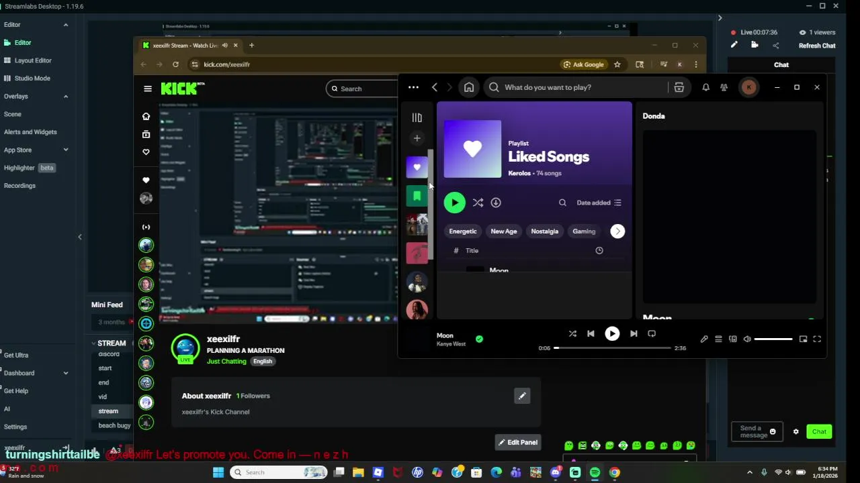Open lyrics microphone icon in Spotify

(703, 339)
